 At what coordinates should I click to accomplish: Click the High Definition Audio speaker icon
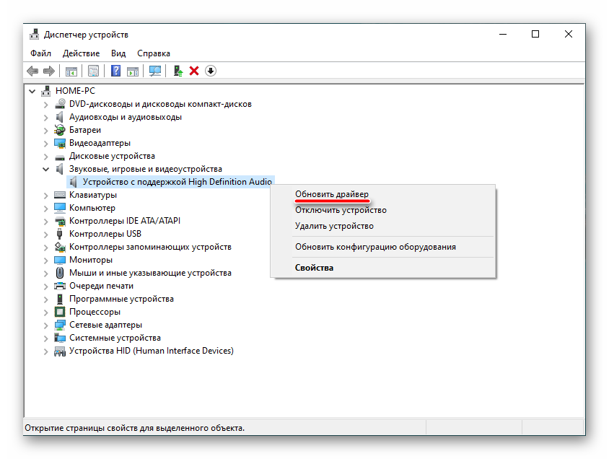pos(74,182)
